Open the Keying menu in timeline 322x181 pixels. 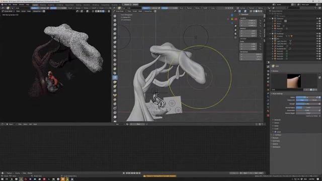point(18,173)
